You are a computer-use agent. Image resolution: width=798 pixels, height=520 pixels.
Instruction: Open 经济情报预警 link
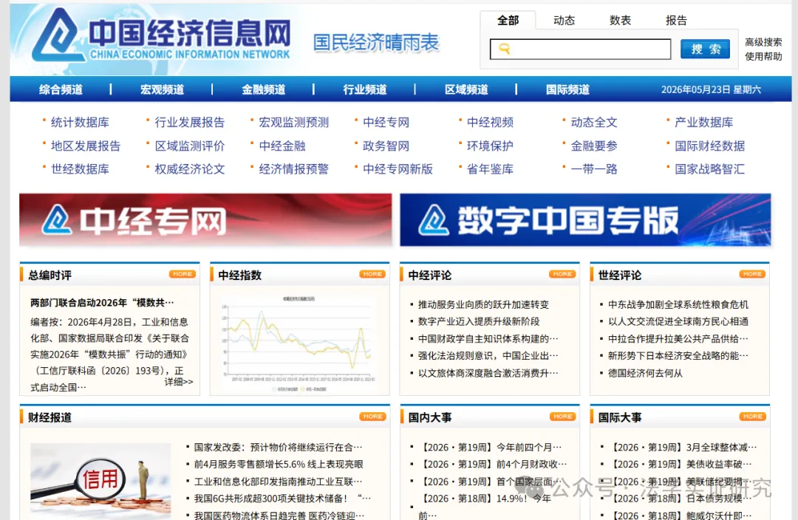tap(293, 169)
